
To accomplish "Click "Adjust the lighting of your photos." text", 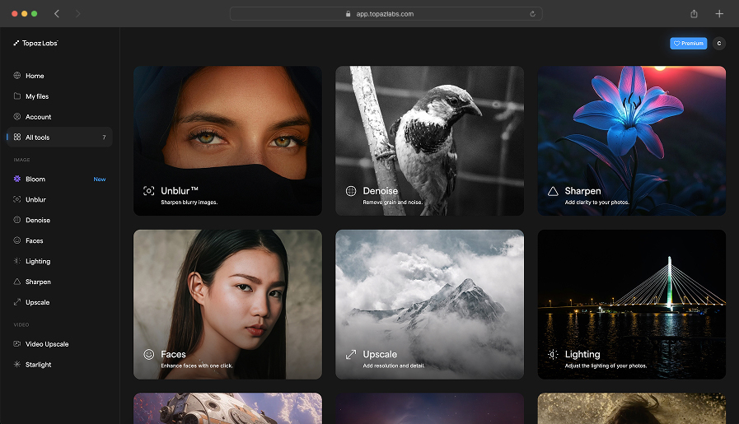I will [606, 366].
